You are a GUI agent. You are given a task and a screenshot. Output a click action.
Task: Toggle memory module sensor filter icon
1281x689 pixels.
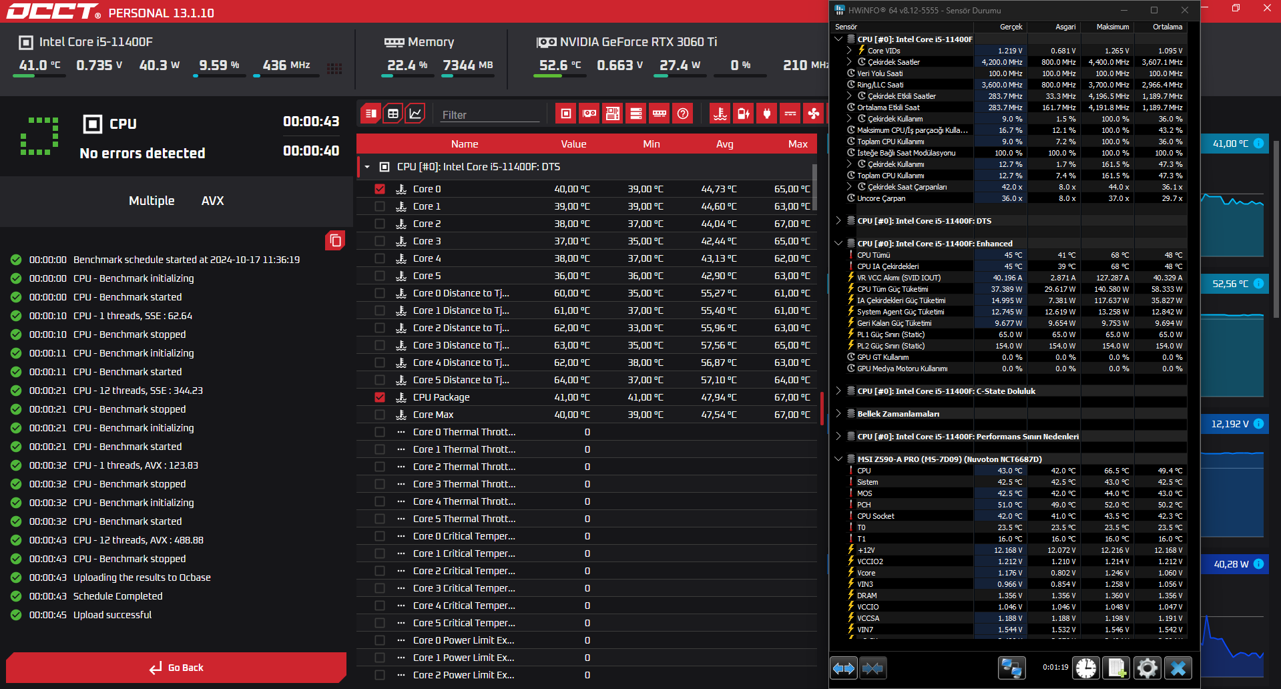pos(660,113)
